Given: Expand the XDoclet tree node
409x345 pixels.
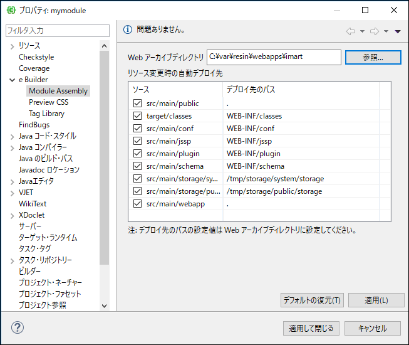Looking at the screenshot, I should 12,216.
